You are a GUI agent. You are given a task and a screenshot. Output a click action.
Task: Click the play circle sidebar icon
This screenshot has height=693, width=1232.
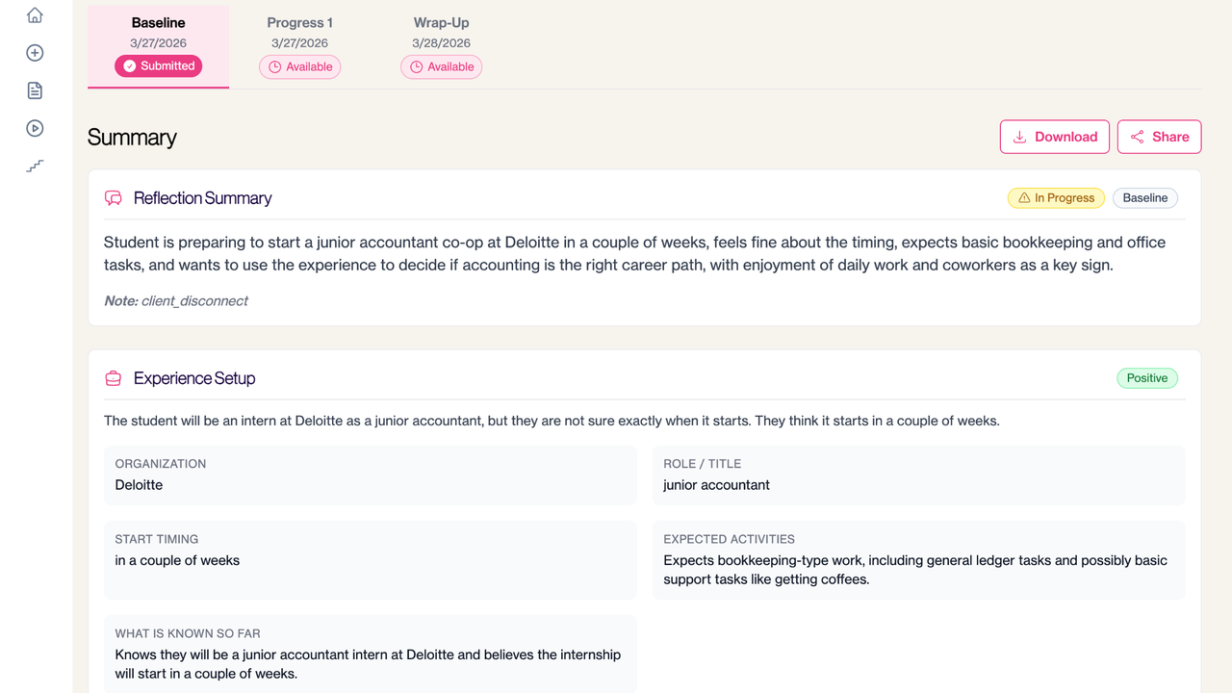pyautogui.click(x=35, y=128)
